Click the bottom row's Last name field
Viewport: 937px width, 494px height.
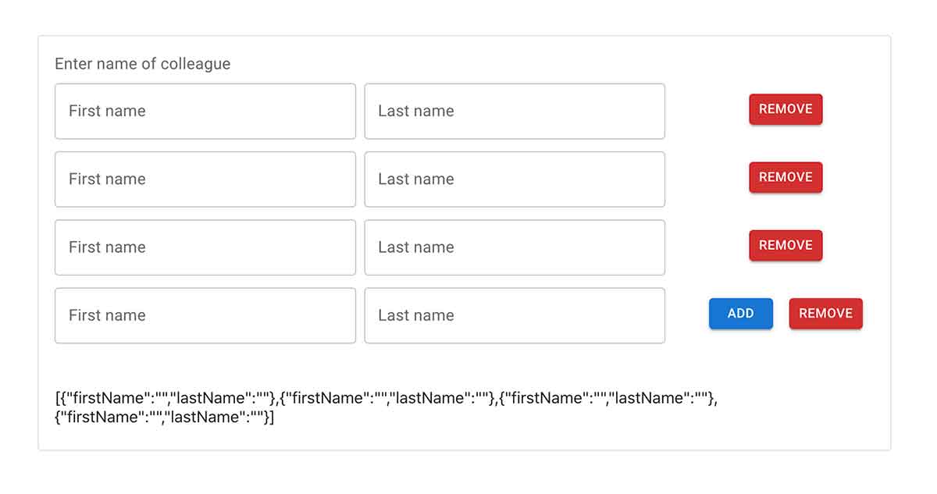click(x=514, y=315)
